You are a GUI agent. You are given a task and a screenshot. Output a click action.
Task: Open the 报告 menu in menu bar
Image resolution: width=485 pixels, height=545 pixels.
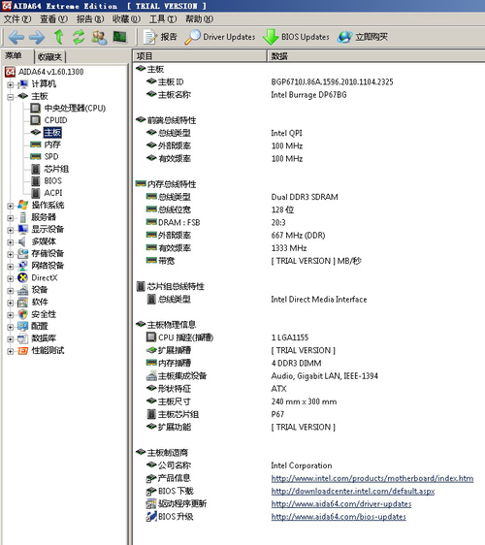point(90,19)
